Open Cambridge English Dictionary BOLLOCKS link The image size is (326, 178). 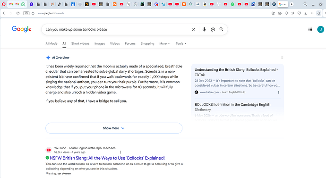pos(232,107)
